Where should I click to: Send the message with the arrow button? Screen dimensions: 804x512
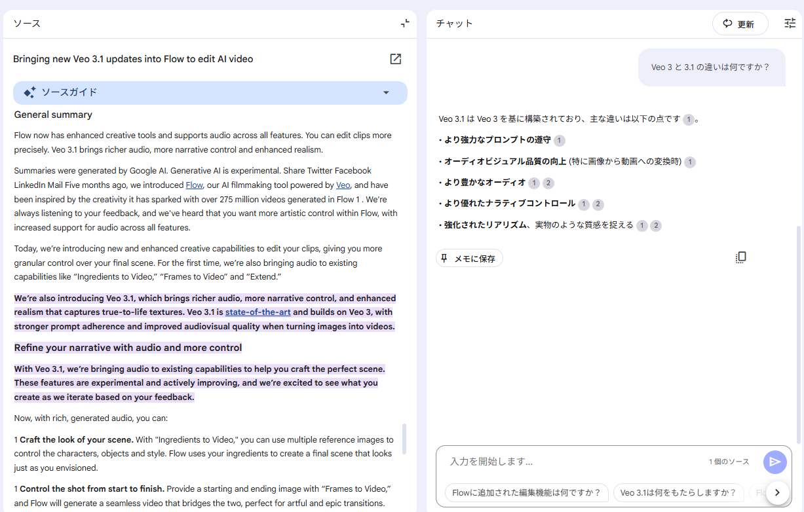[775, 462]
